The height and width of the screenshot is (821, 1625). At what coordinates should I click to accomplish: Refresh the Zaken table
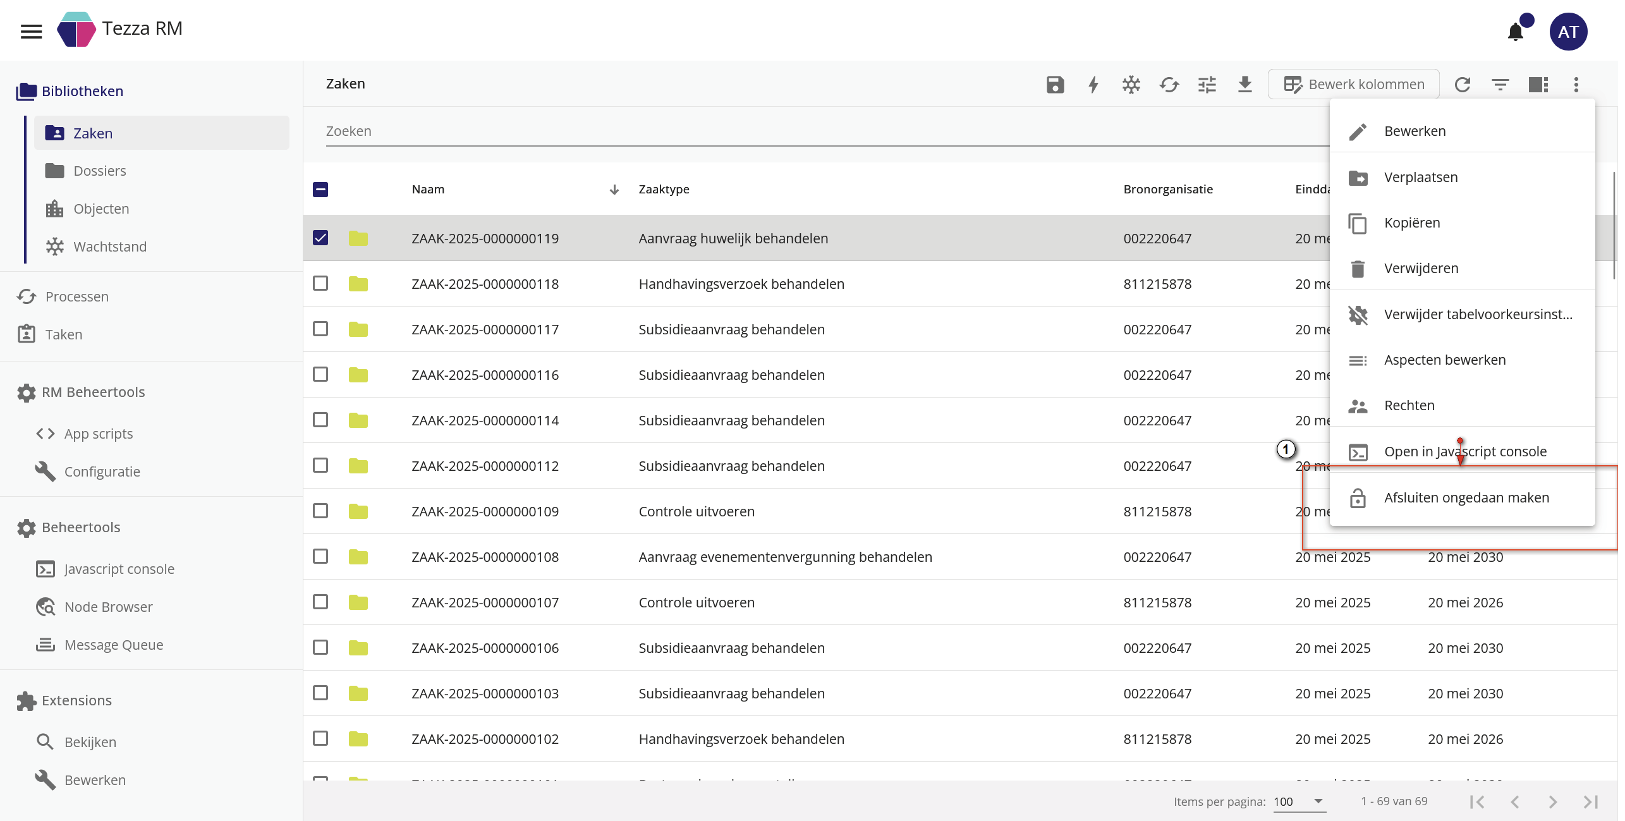point(1462,84)
